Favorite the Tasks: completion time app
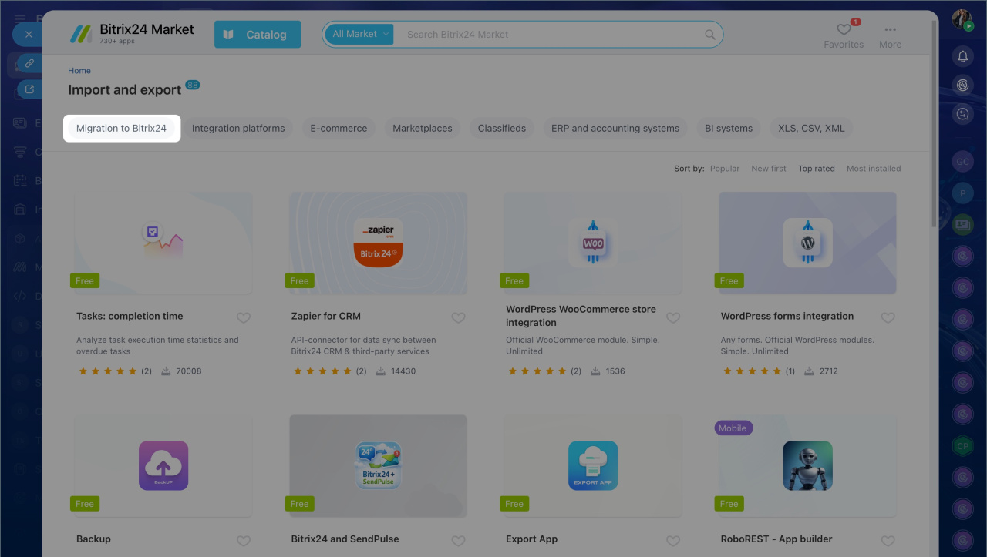Viewport: 987px width, 557px height. click(244, 317)
